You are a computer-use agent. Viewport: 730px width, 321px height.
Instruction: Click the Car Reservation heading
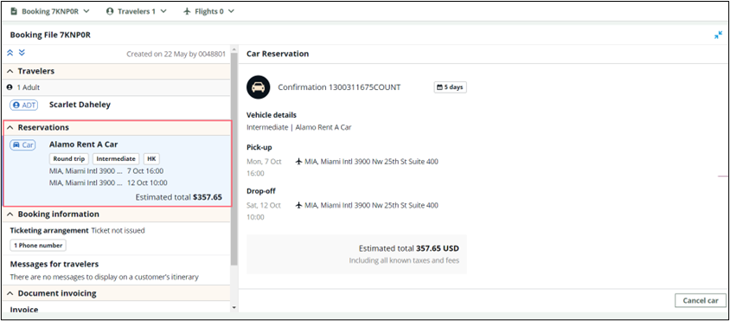(x=278, y=54)
